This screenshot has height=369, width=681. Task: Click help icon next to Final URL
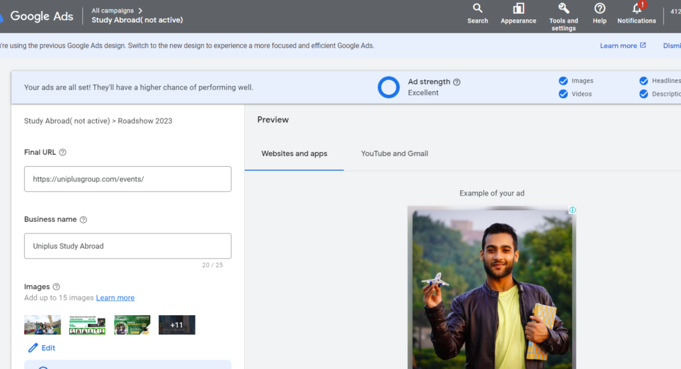63,152
